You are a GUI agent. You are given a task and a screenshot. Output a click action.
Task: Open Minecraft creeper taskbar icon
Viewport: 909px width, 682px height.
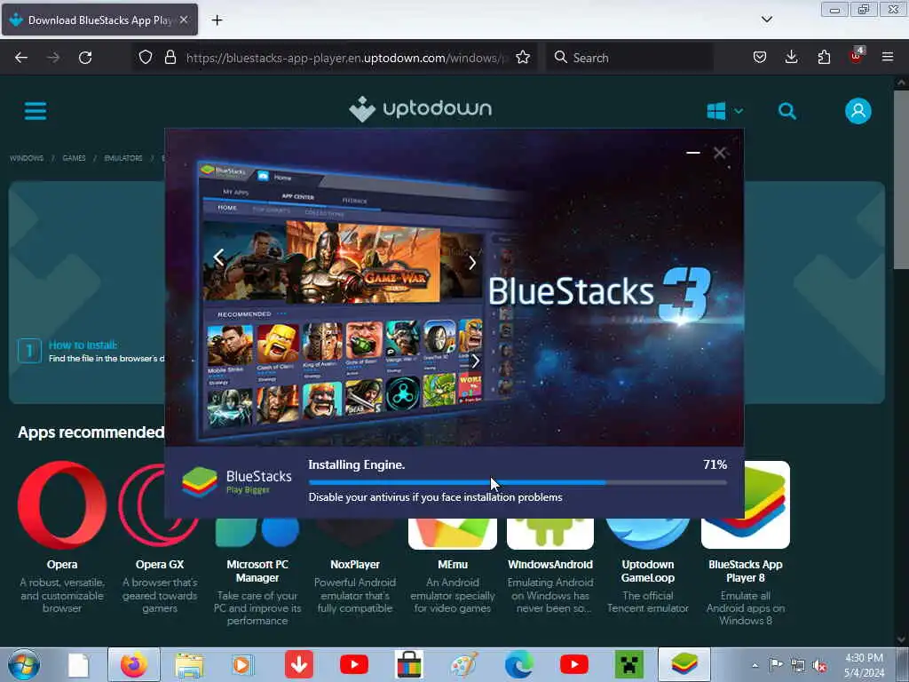(629, 664)
